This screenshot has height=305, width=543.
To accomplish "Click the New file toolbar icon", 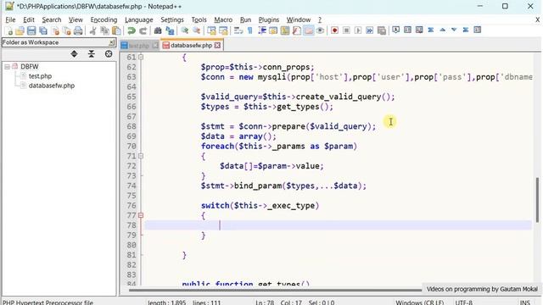I will [8, 30].
